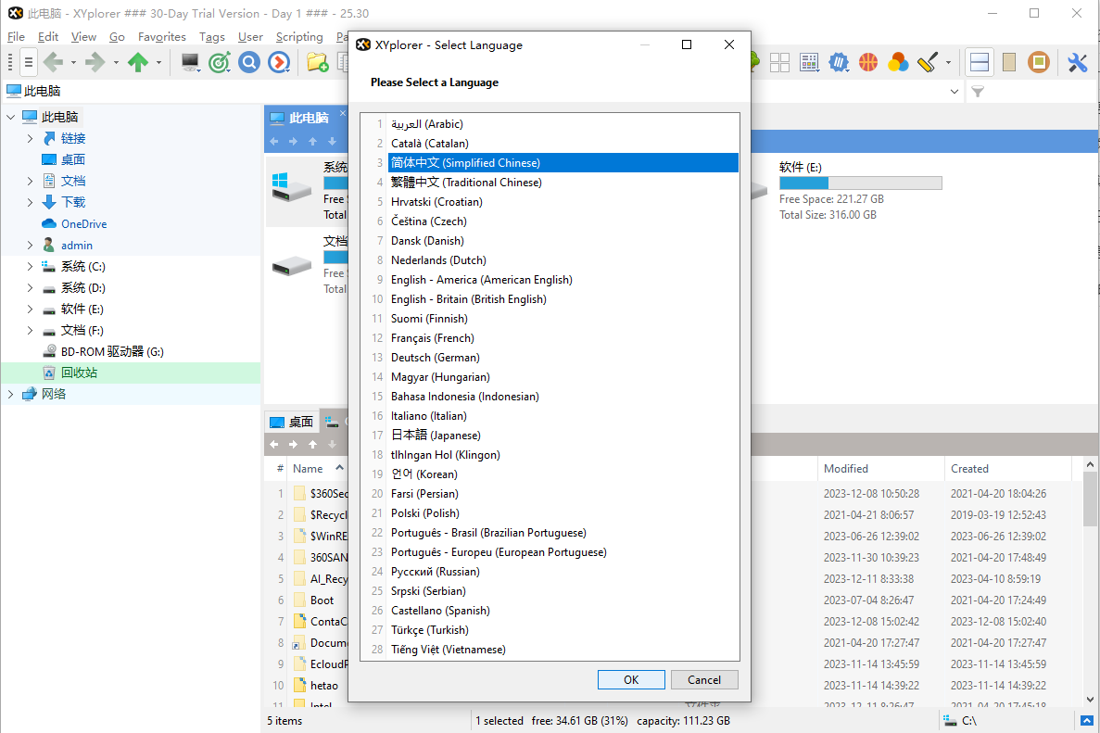Expand the 文档 (F:) drive tree node
Viewport: 1100px width, 733px height.
click(x=31, y=331)
